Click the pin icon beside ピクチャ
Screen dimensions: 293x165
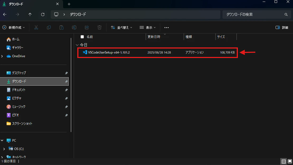click(66, 98)
